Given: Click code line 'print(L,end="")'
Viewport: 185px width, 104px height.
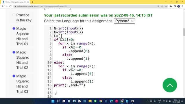Looking at the screenshot, I should [x=69, y=85].
